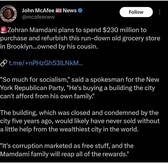Screen dimensions: 168x164
Task: Click the blue verified checkmark badge
Action: point(81,10)
